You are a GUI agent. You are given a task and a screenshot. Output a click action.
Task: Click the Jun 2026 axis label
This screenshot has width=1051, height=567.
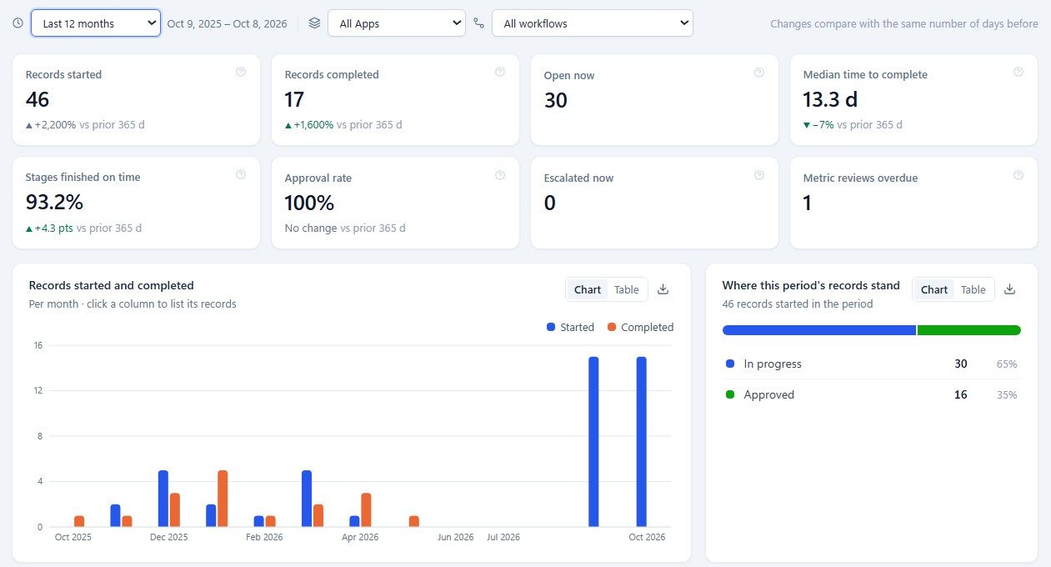coord(455,538)
